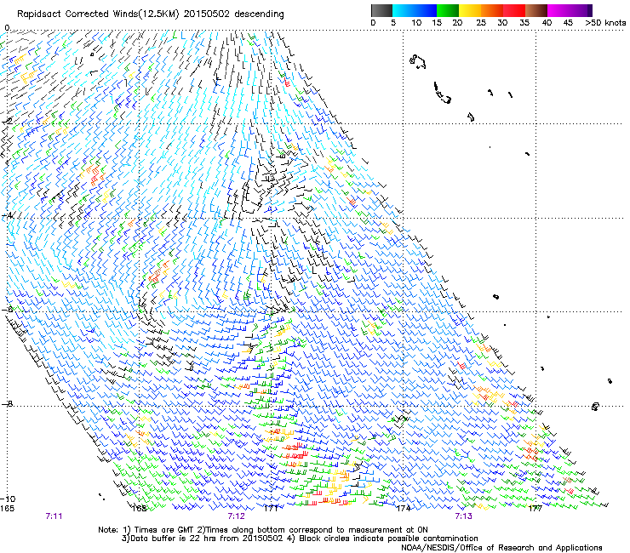Click the latitude label '-4'
630x553 pixels.
[x=7, y=215]
